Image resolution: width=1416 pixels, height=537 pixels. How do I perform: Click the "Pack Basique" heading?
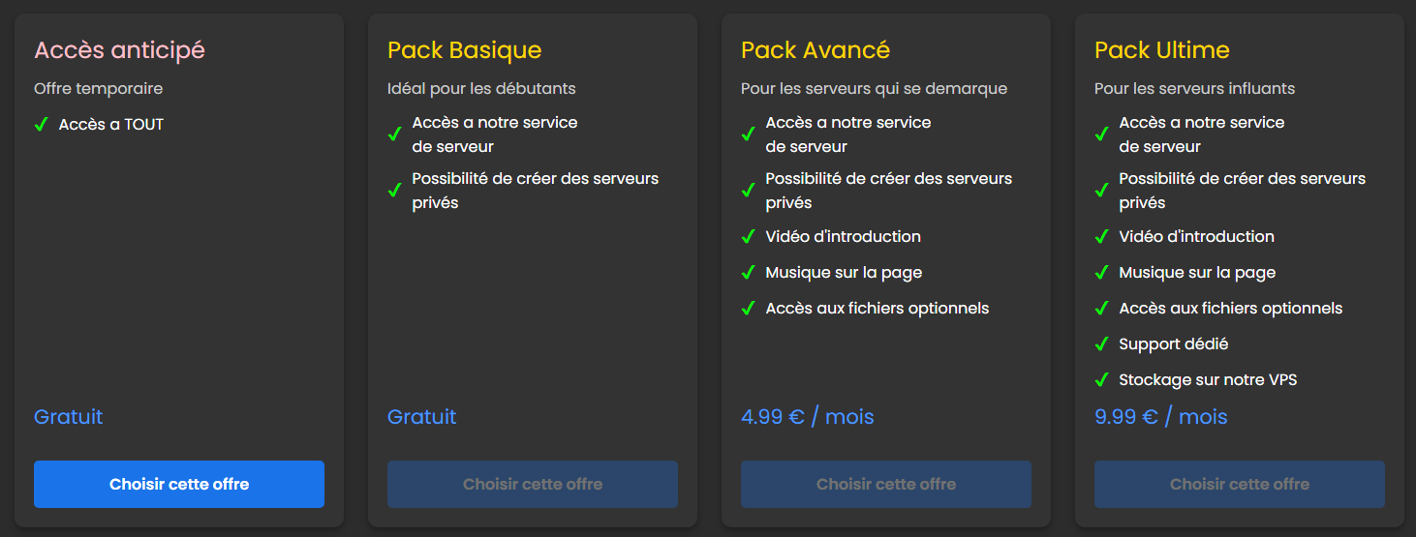464,50
